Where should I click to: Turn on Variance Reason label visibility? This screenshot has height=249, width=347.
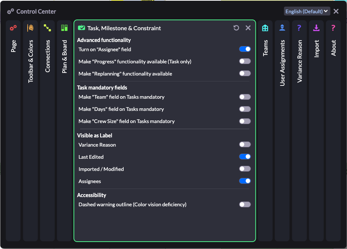(x=245, y=144)
